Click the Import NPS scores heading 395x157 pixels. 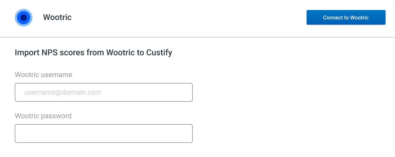pos(93,53)
